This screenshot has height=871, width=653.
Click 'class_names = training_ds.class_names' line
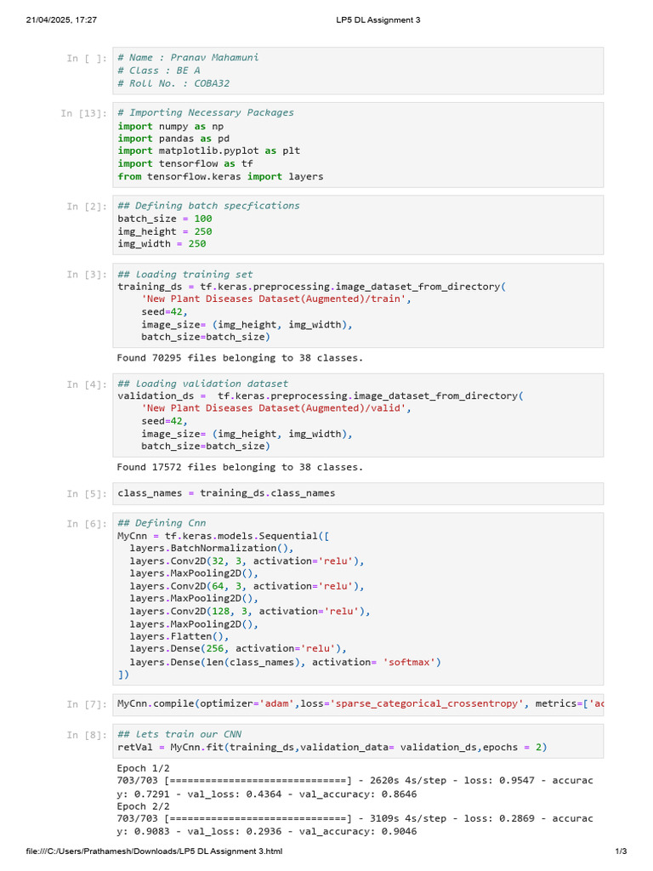point(226,493)
